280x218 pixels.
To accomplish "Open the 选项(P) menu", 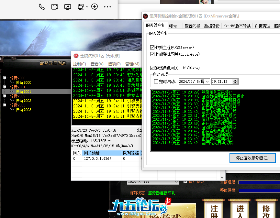I will pos(114,64).
